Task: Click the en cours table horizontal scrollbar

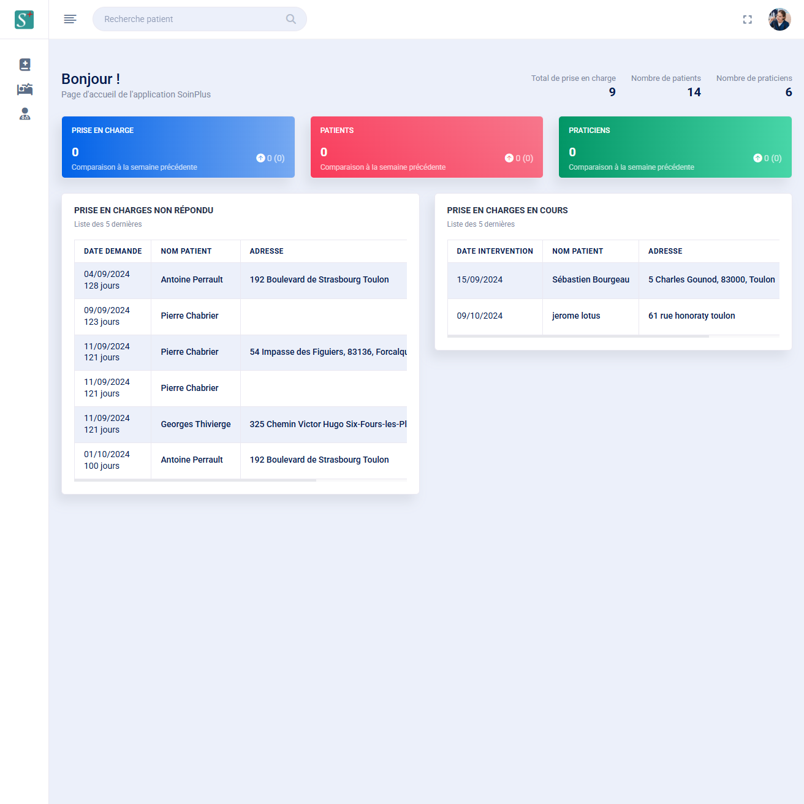Action: 577,336
